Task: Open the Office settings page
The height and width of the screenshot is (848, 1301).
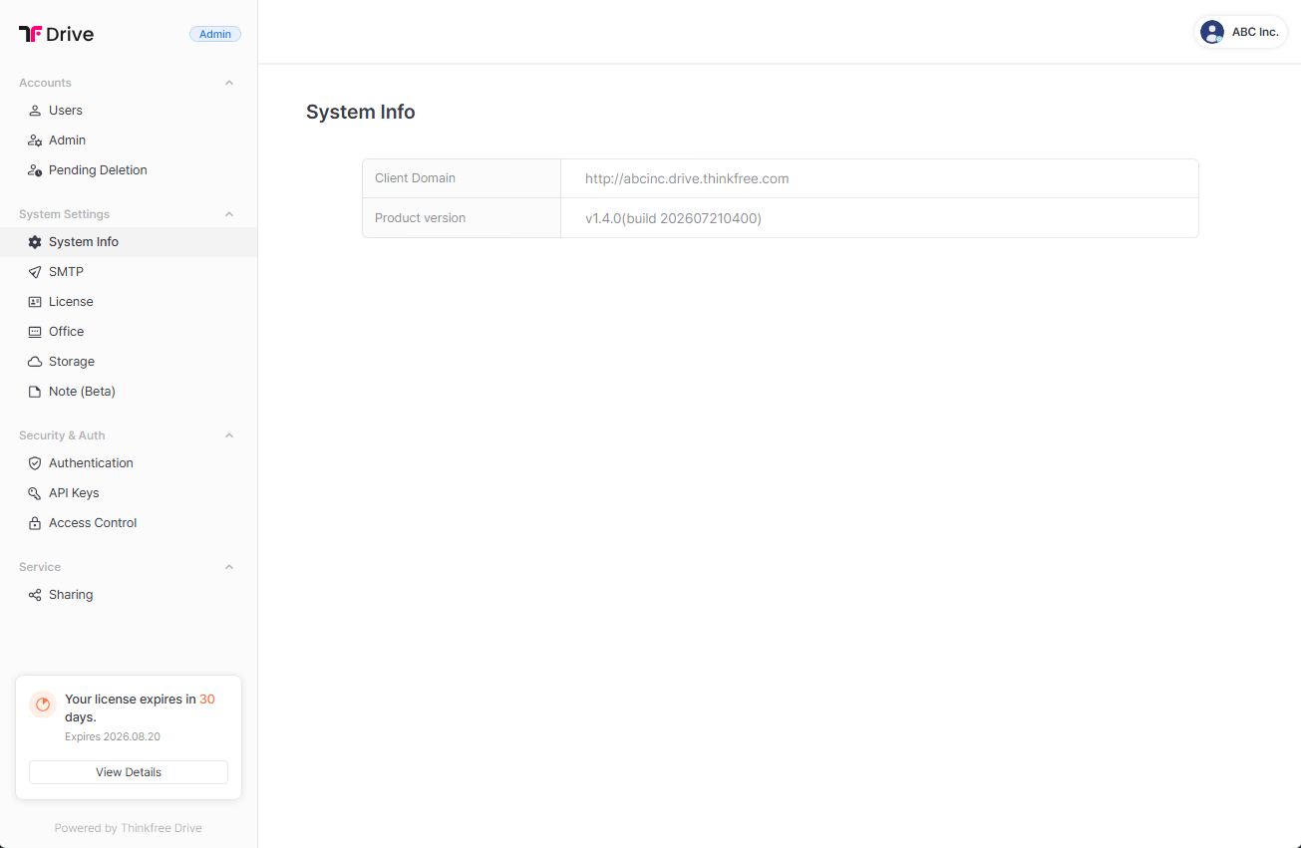Action: pos(129,332)
